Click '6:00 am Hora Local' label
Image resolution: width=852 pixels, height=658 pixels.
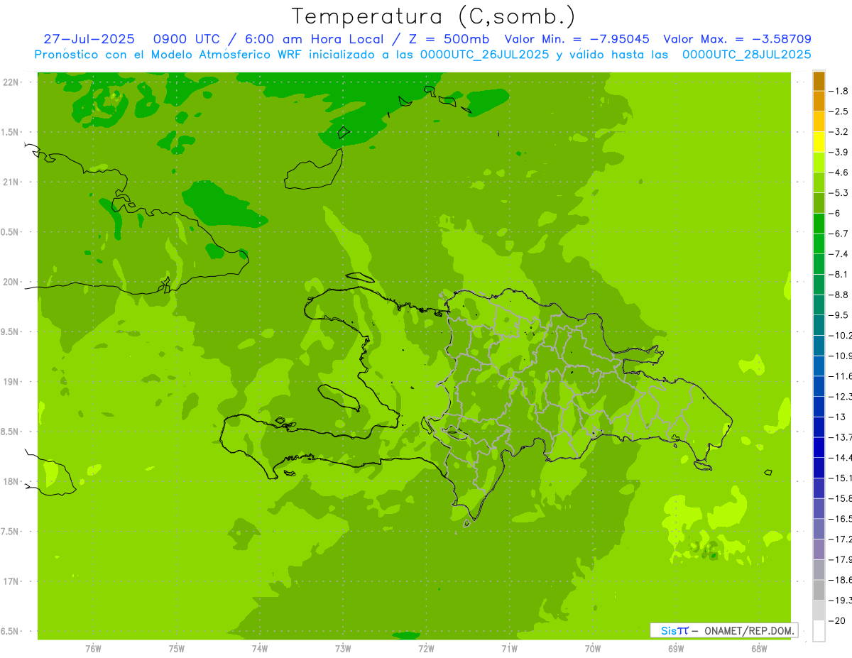(x=313, y=39)
